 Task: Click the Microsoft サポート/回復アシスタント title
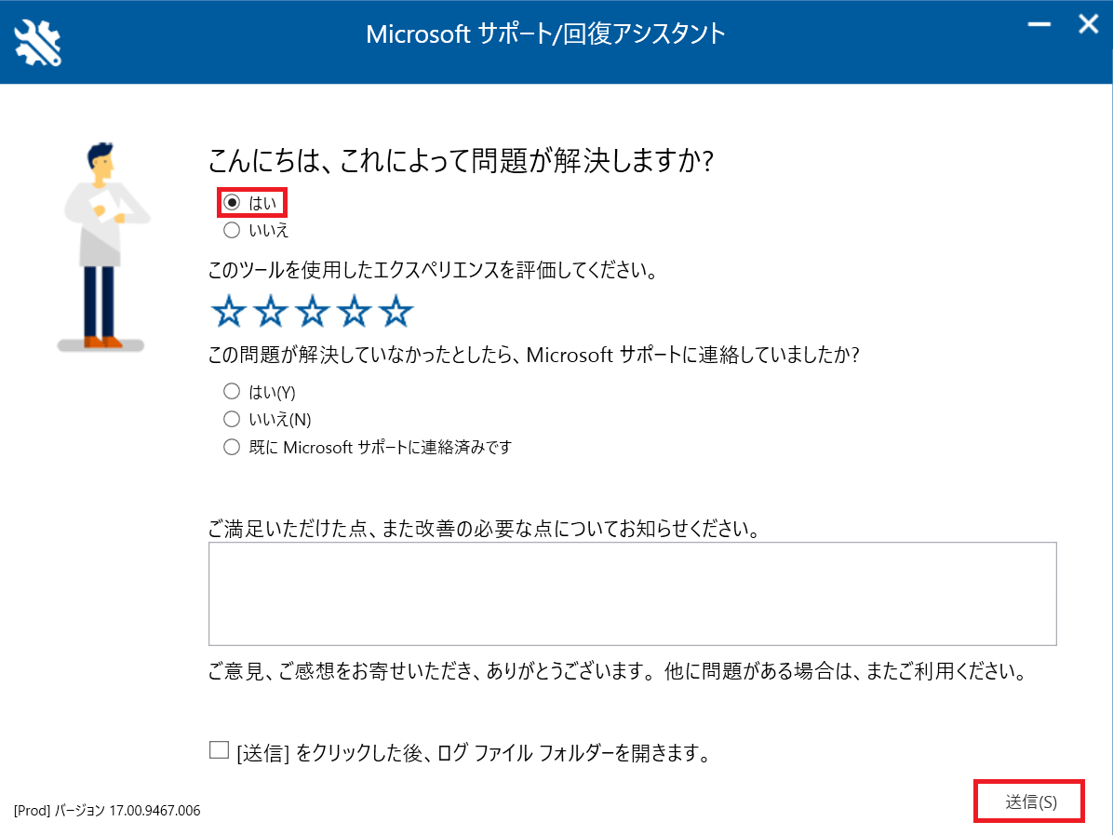point(545,34)
